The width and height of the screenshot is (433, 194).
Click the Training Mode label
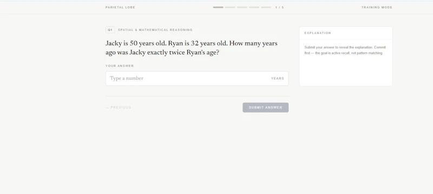click(x=377, y=8)
